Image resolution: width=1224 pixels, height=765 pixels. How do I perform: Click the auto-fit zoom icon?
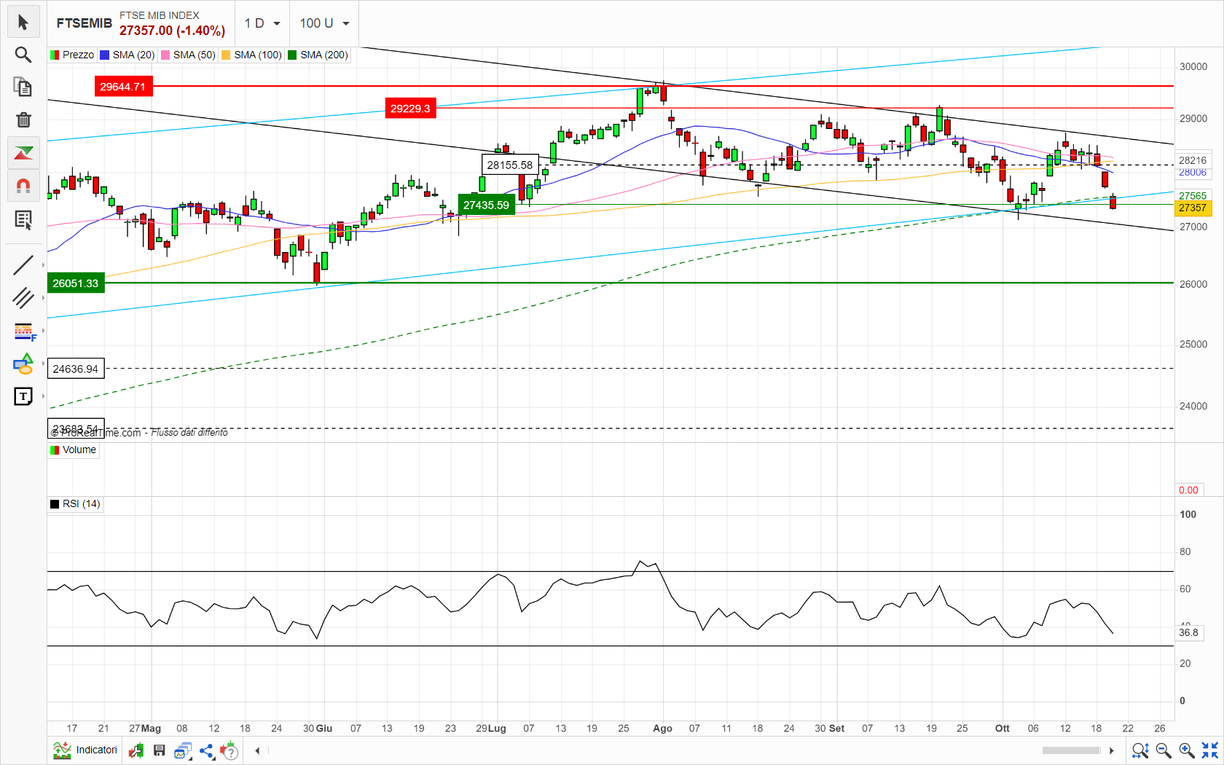1140,750
